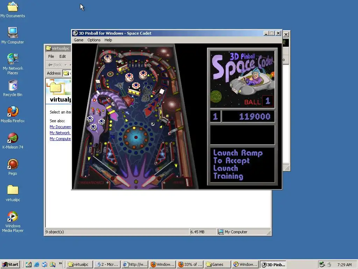Switch to Media Player 'Window...' taskbar button

[245, 264]
